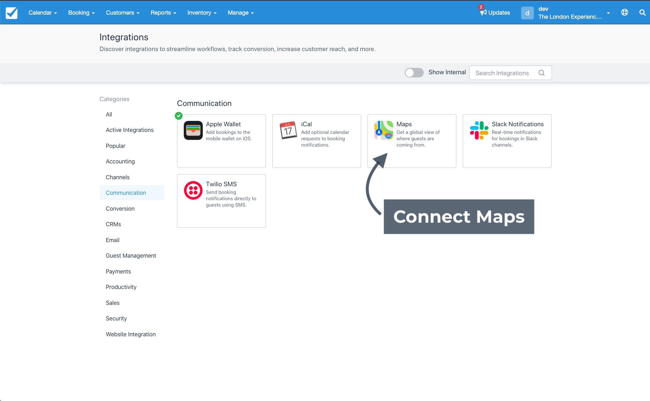Go to Guest Management category
This screenshot has width=650, height=401.
[131, 256]
